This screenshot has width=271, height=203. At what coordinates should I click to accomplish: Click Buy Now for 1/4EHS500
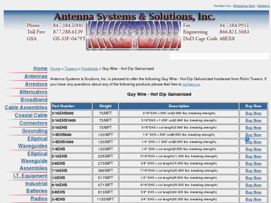(253, 135)
